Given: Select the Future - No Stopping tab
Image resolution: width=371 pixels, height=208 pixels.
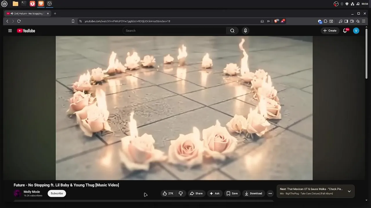Looking at the screenshot, I should tap(28, 14).
